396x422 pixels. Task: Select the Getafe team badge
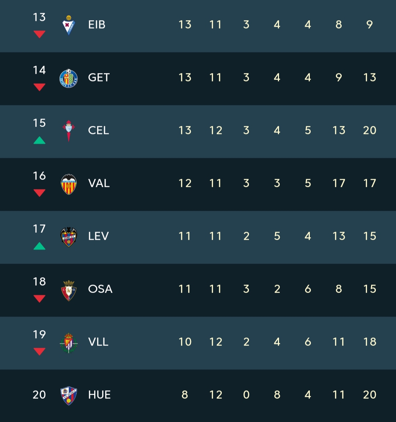pos(69,78)
